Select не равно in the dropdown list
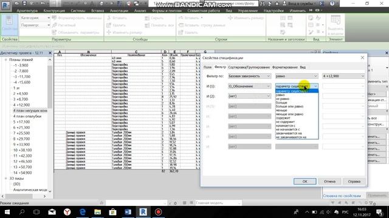 283,99
